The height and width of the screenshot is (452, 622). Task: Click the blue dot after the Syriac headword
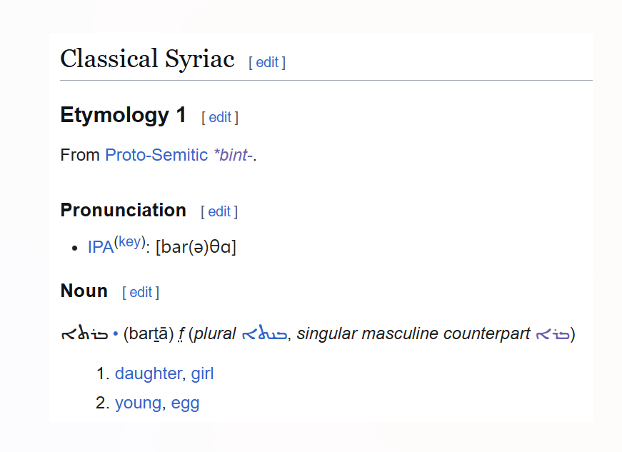(x=116, y=333)
